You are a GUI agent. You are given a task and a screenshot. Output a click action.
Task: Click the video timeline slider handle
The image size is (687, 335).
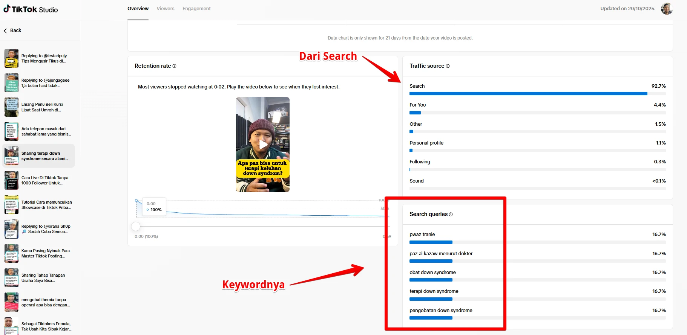(136, 226)
